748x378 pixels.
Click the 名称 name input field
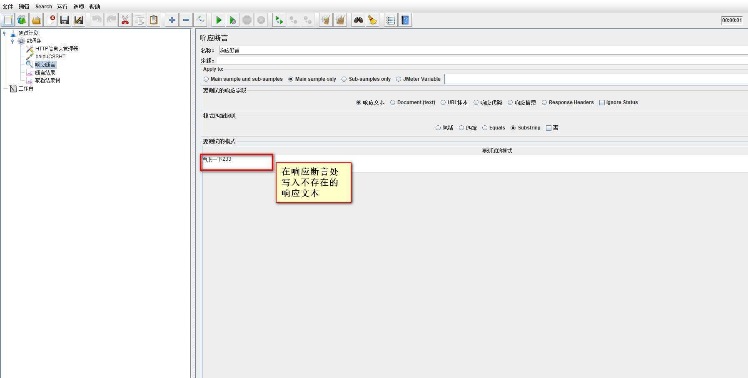(x=483, y=50)
